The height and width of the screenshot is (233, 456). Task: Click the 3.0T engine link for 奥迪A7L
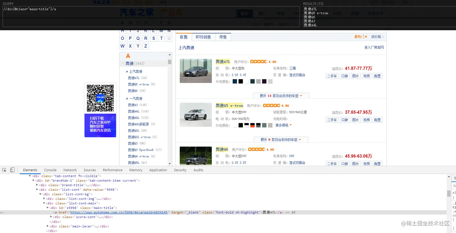click(243, 75)
